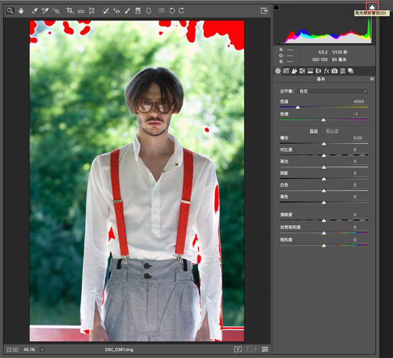Click the vibrance (自然饱和度) slider handle
The width and height of the screenshot is (393, 358).
[324, 233]
